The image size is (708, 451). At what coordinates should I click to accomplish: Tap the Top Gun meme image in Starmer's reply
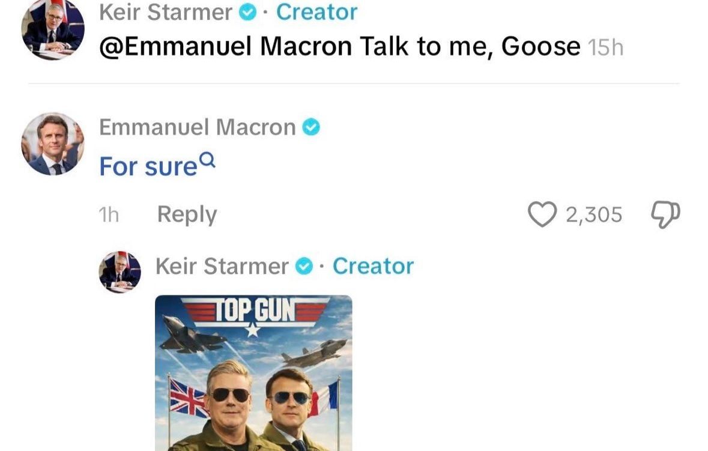(254, 372)
